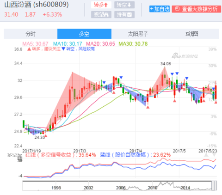Click the MA20: 30.65 indicator label
The image size is (222, 195).
coord(100,44)
